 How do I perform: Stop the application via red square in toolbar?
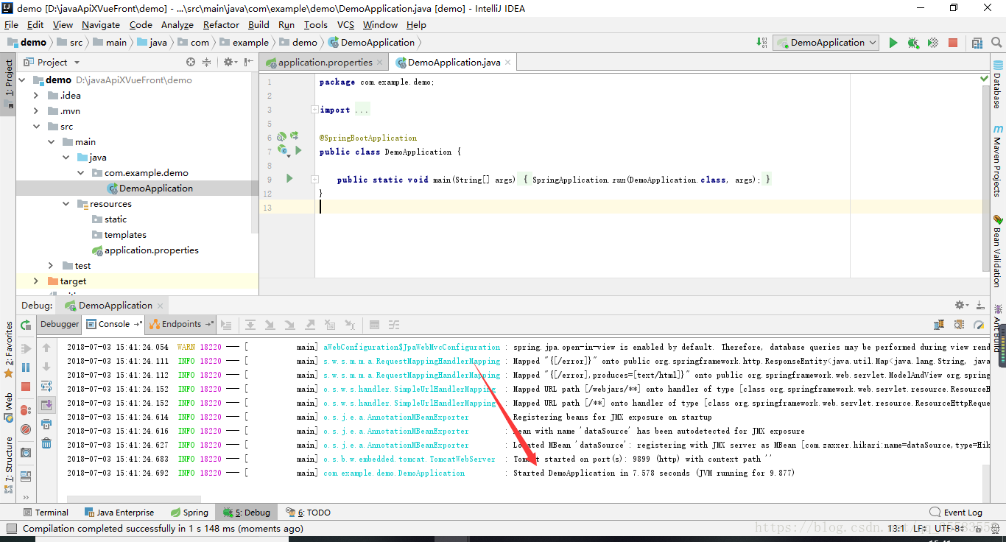pos(953,43)
